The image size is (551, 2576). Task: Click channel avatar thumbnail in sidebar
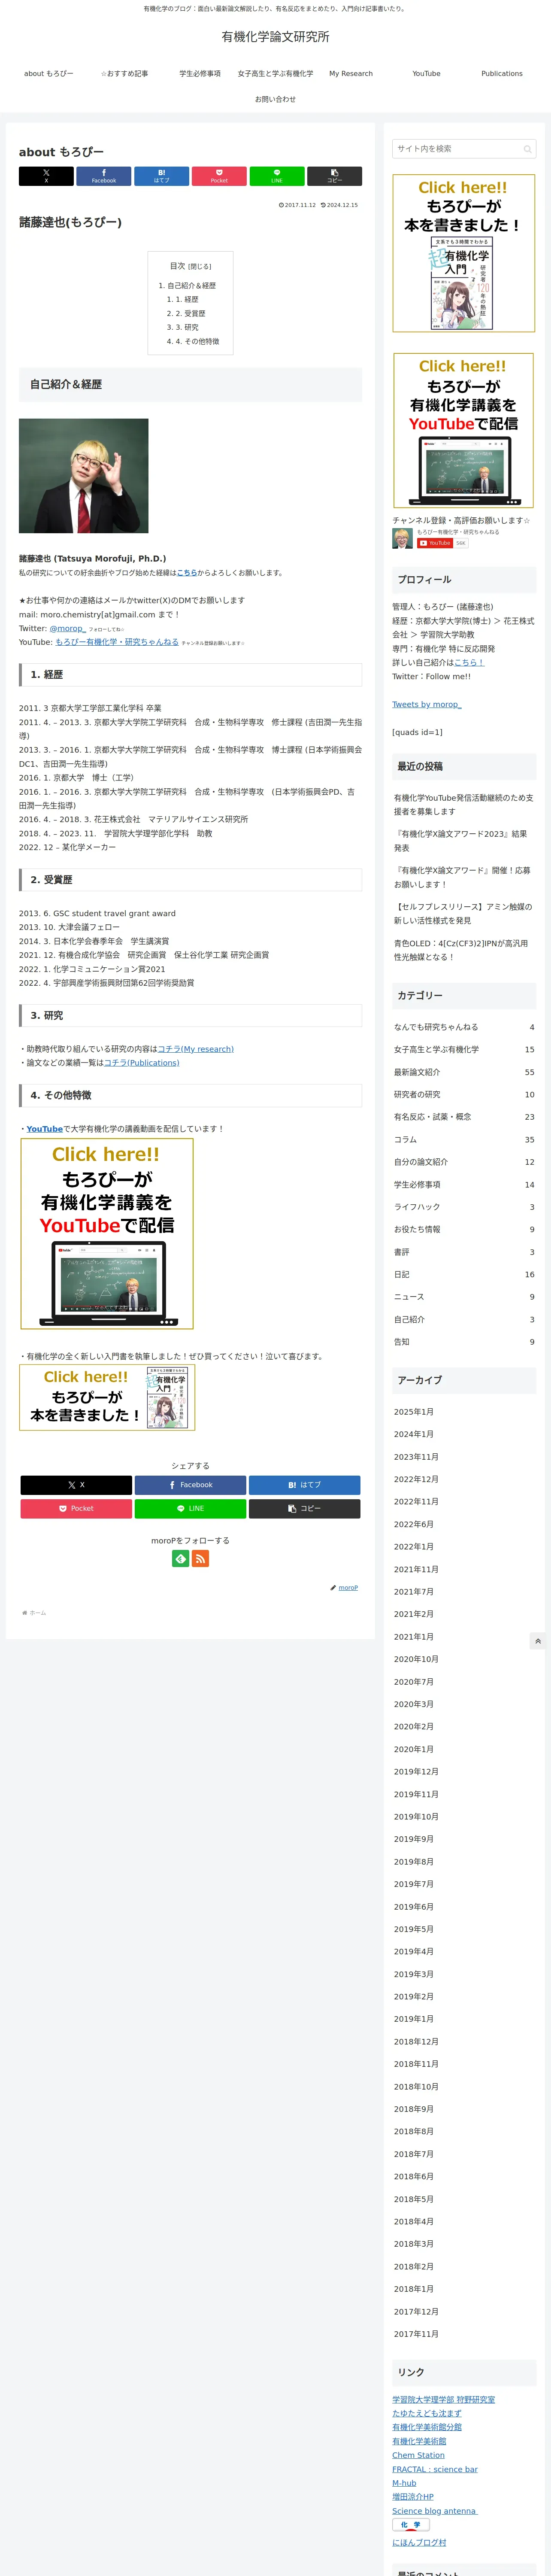[x=402, y=538]
